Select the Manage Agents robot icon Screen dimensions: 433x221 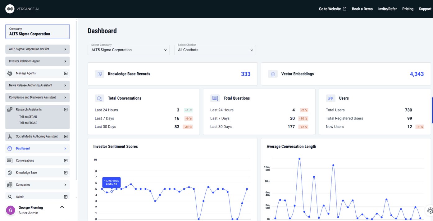click(9, 73)
